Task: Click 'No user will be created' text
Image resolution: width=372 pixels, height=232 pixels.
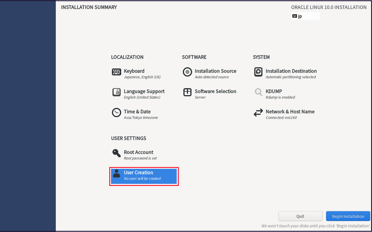Action: pyautogui.click(x=142, y=179)
